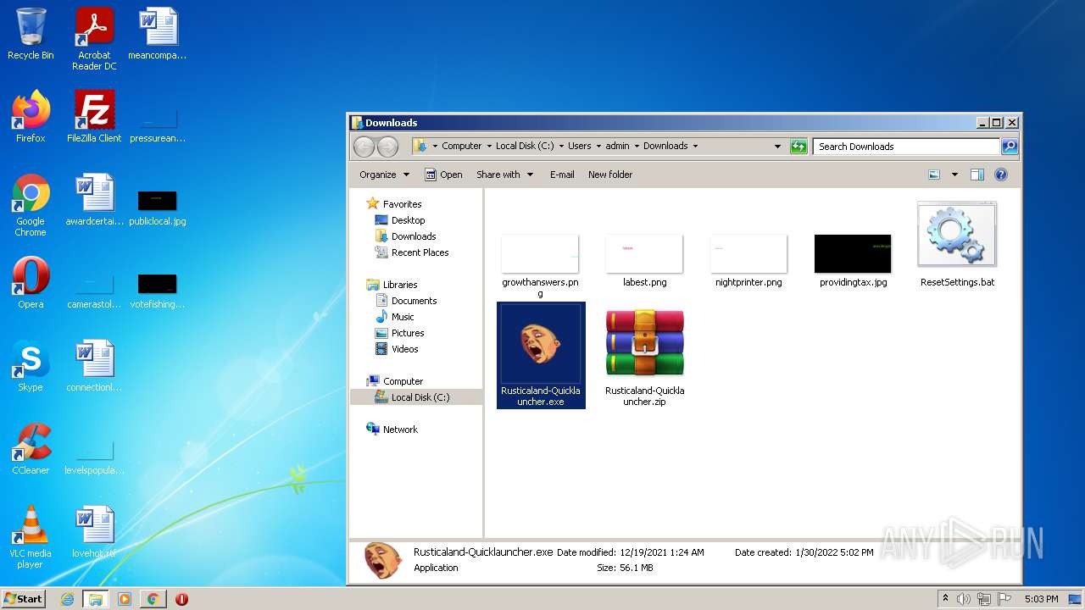Select Rusticaland-Quicklauncher.zip archive
This screenshot has width=1085, height=610.
[644, 358]
